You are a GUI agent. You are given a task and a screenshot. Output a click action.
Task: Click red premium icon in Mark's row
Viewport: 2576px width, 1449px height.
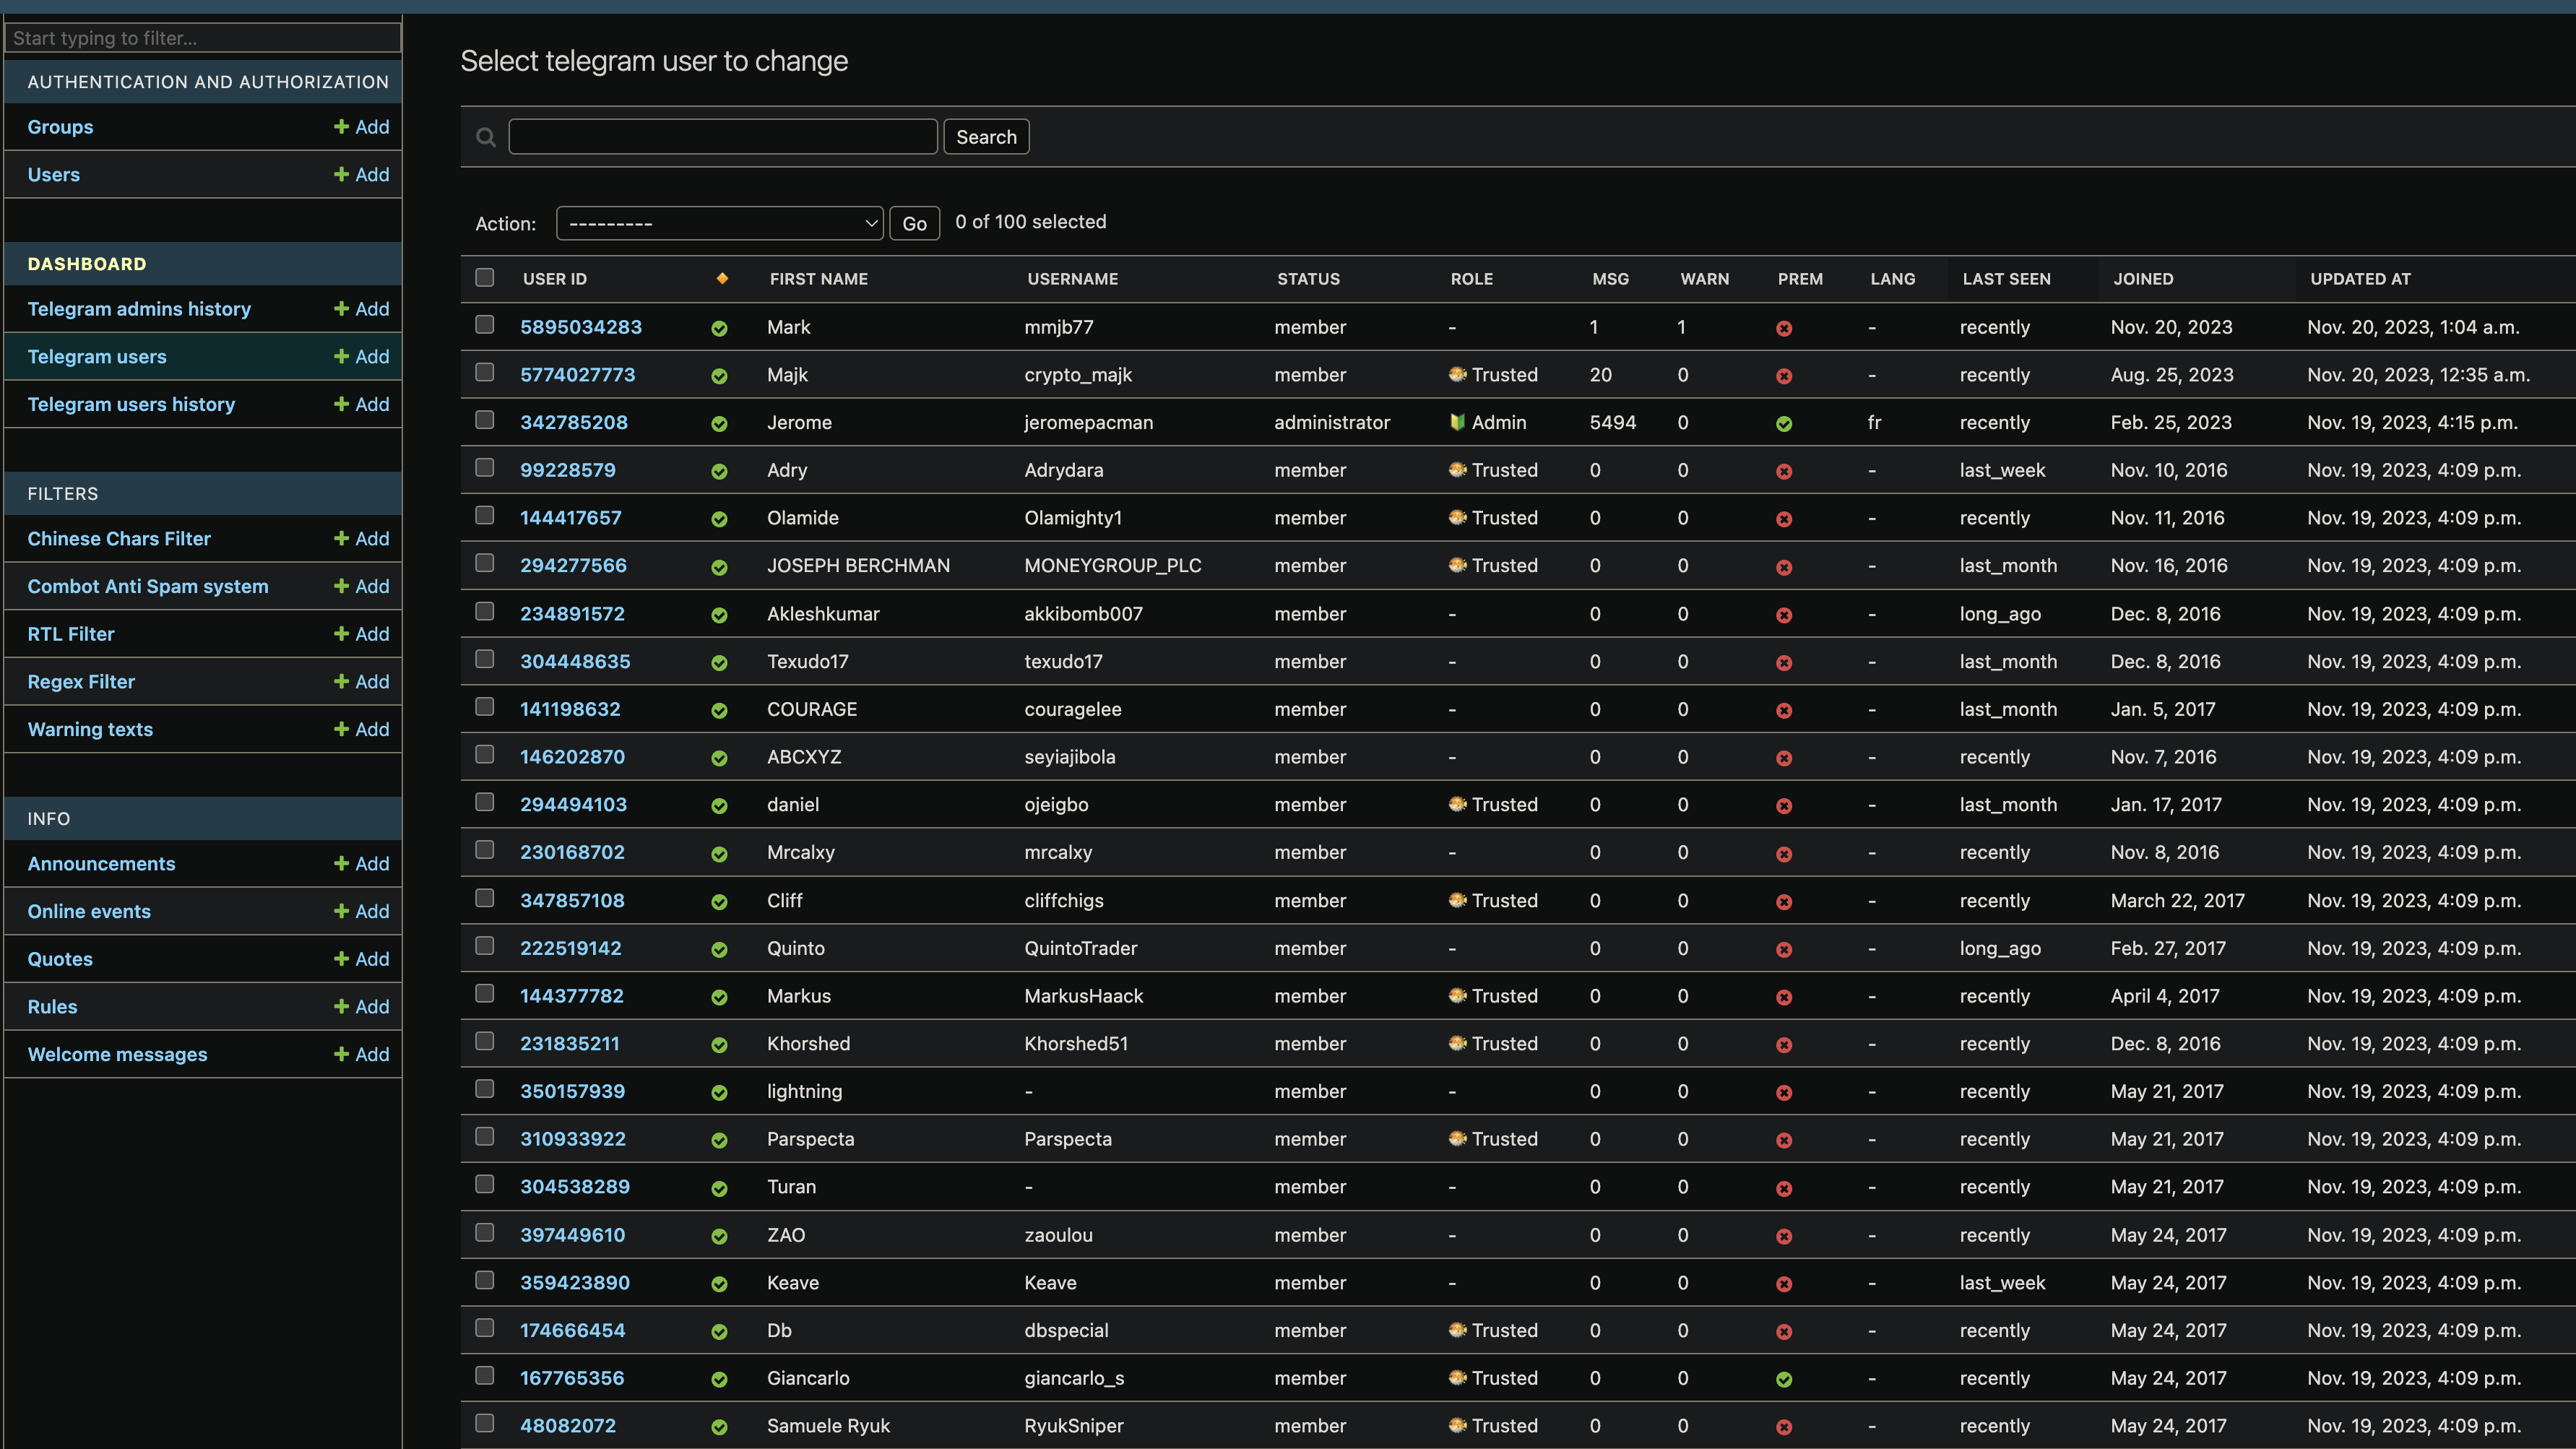1784,328
